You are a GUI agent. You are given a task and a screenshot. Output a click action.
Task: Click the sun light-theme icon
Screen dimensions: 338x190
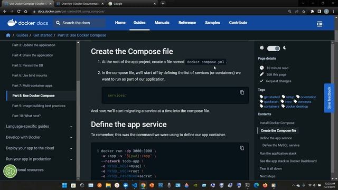(262, 48)
